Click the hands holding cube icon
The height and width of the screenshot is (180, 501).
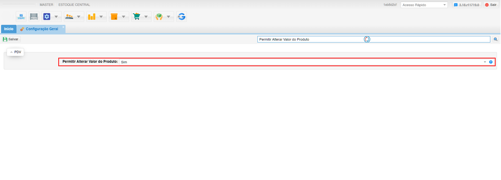(159, 17)
